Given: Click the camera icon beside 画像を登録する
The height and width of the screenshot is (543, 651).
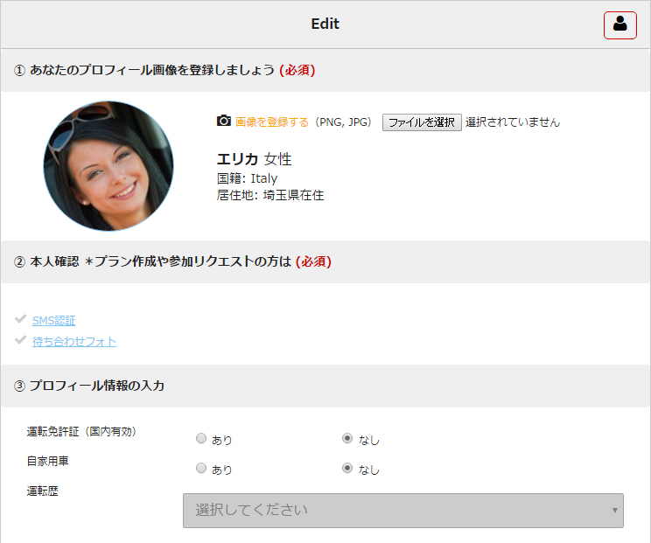Looking at the screenshot, I should [224, 122].
